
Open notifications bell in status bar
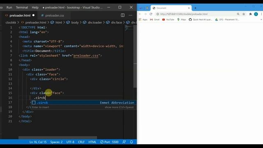131,142
